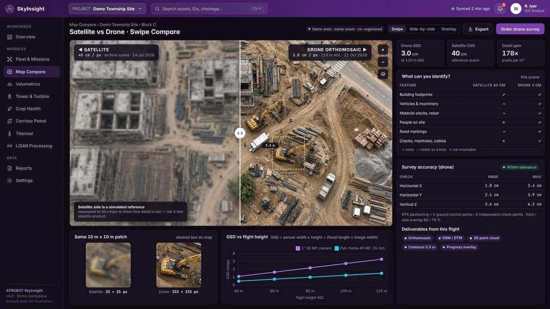Click the People on site row
The width and height of the screenshot is (550, 309).
point(470,123)
